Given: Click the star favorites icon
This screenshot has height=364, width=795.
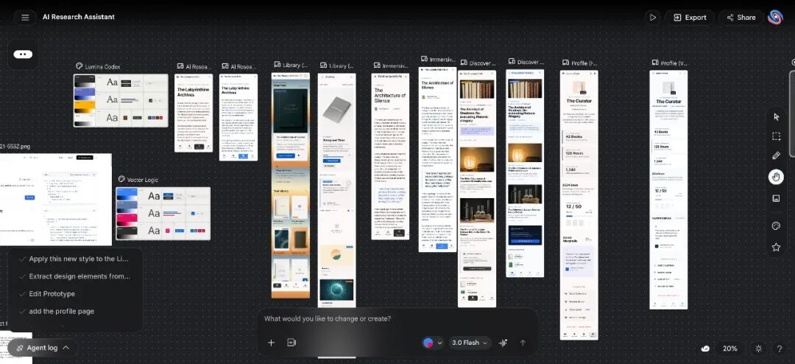Looking at the screenshot, I should [x=776, y=247].
